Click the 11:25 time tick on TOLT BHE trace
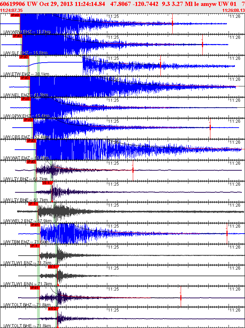This screenshot has height=328, width=245. 114,310
